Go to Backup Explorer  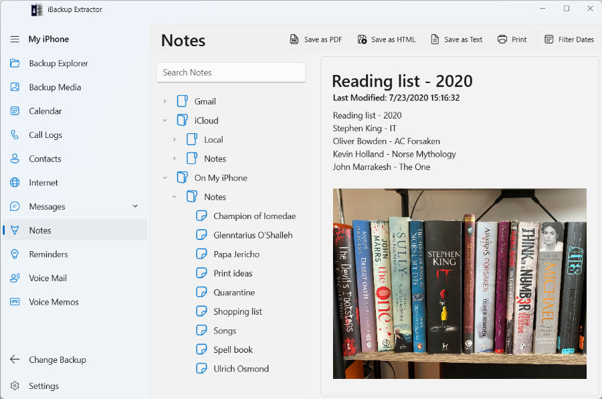(x=58, y=64)
